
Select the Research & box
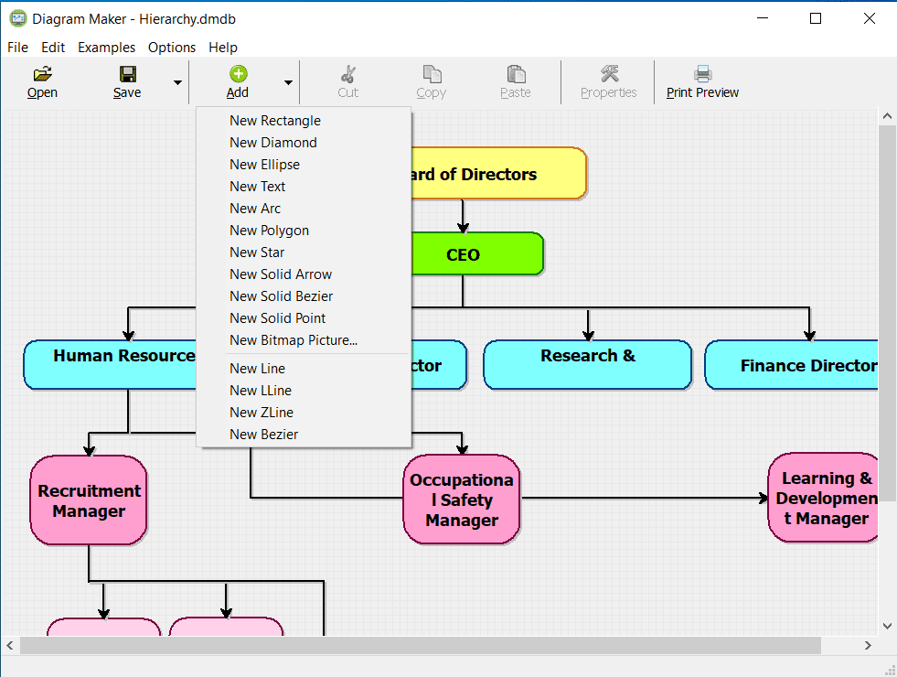pyautogui.click(x=588, y=365)
